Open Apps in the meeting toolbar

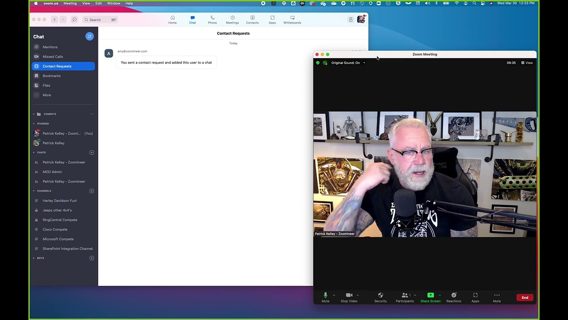[x=475, y=297]
